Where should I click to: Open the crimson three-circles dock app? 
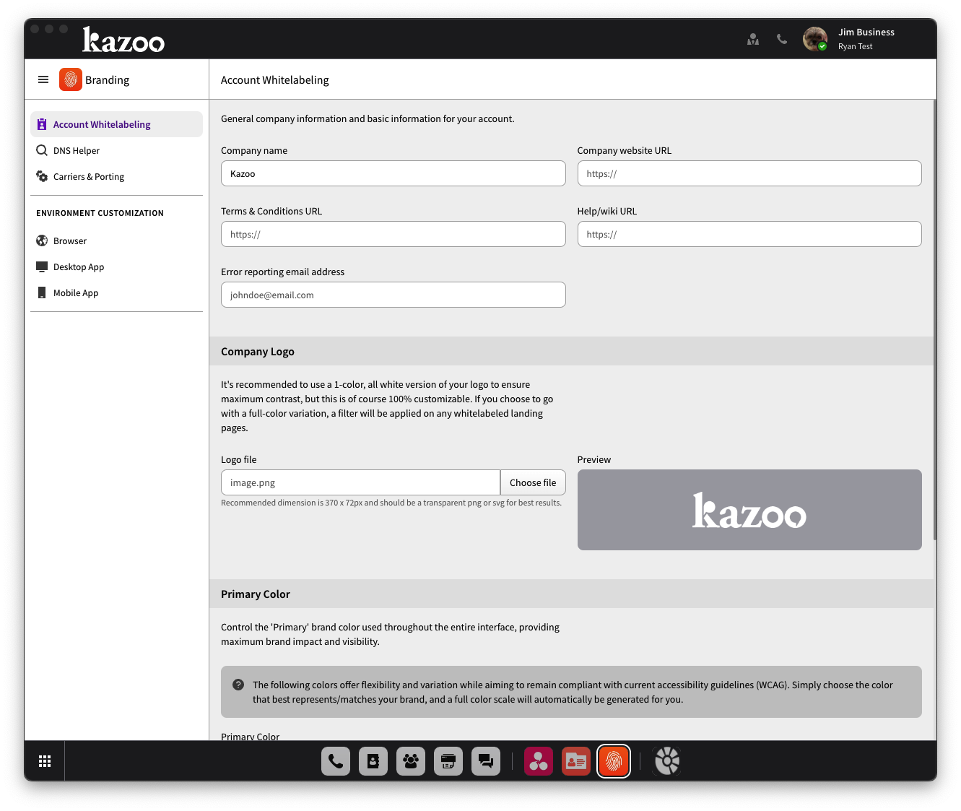[539, 761]
